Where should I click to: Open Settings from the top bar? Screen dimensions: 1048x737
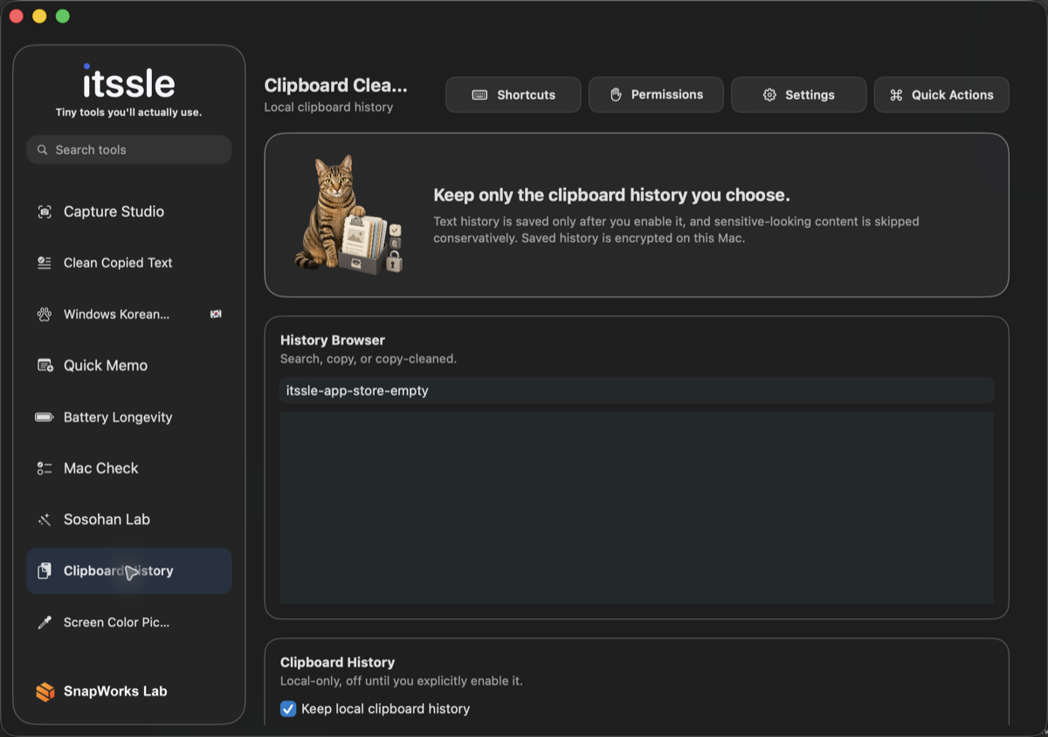click(x=799, y=95)
